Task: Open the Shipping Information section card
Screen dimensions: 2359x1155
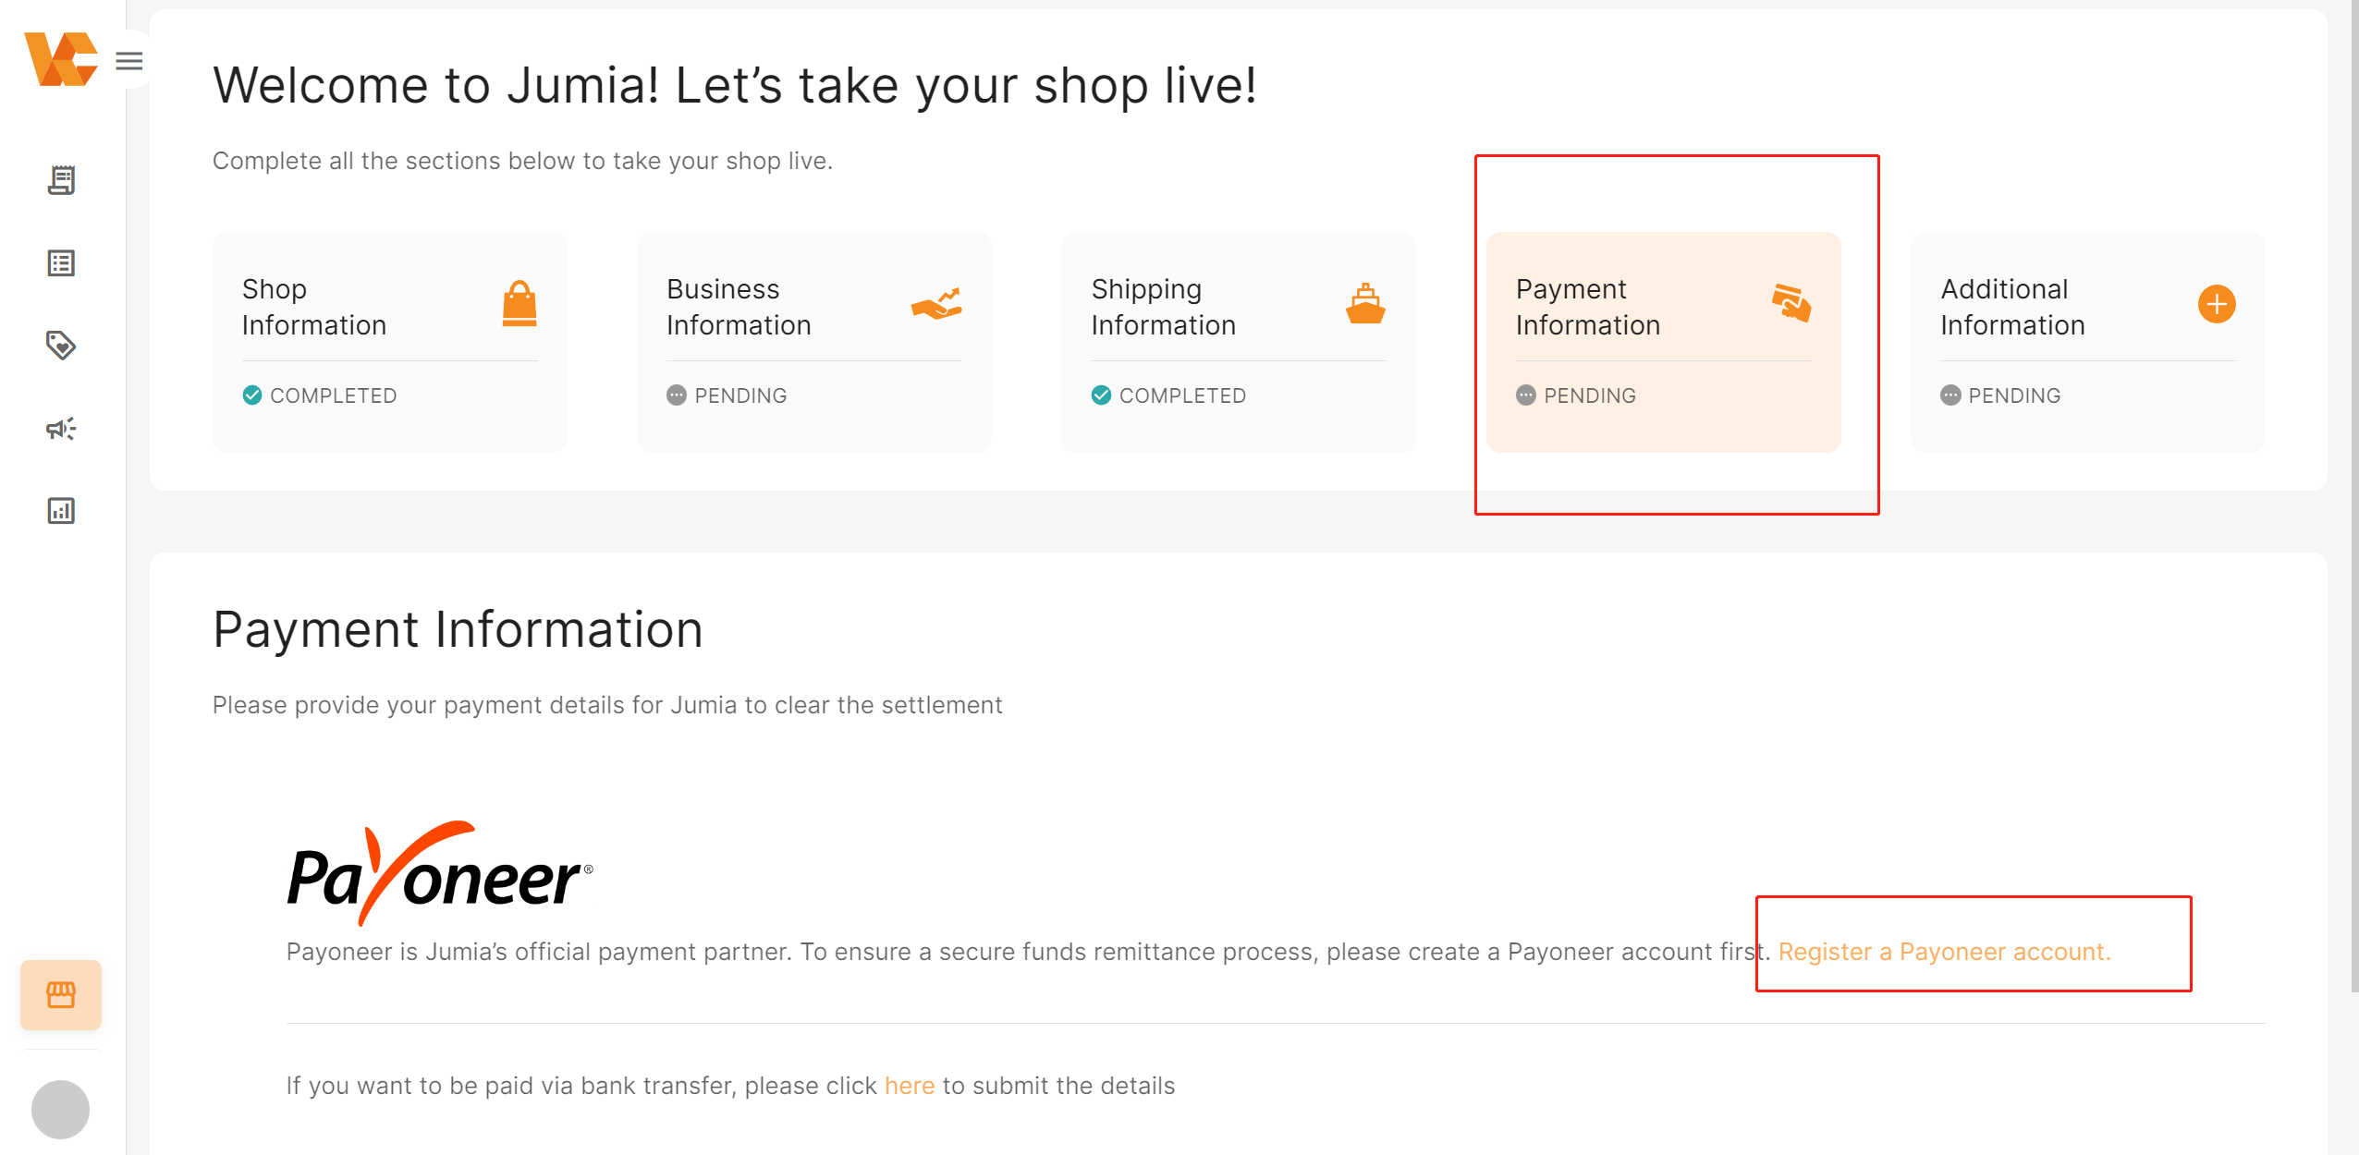Action: point(1239,342)
